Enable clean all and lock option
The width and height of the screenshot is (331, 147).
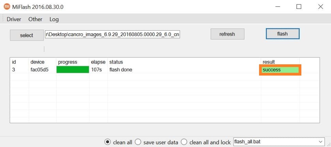[x=184, y=142]
